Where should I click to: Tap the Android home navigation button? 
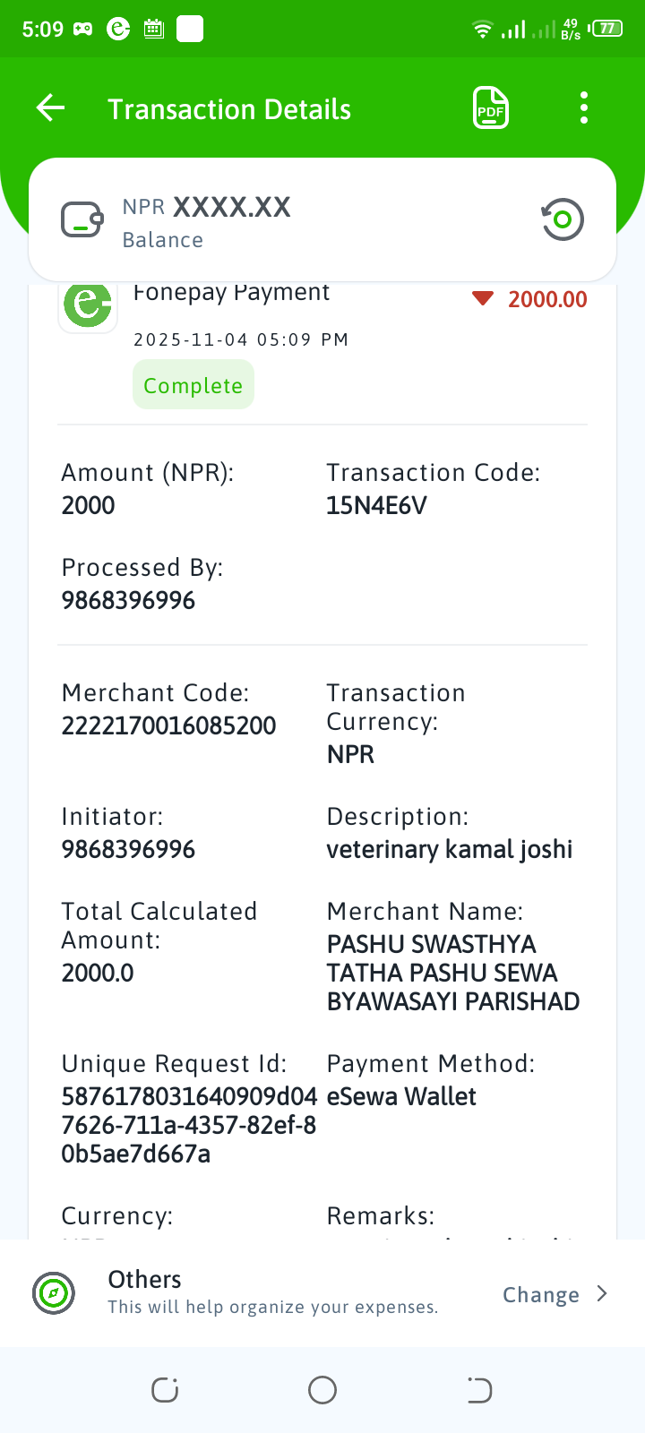[322, 1390]
